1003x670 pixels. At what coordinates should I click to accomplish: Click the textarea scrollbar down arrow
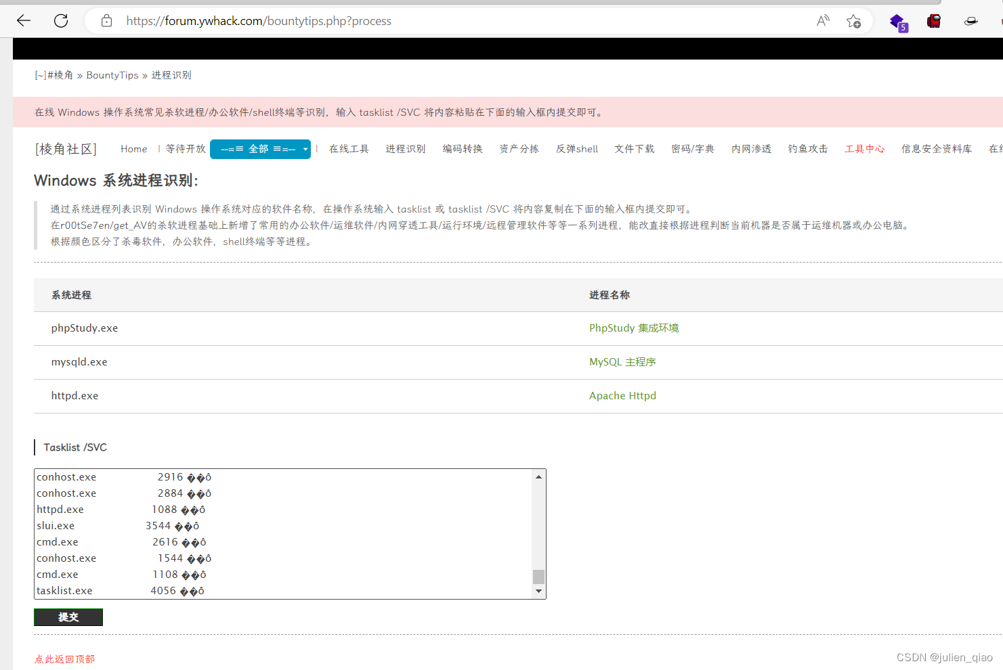click(x=538, y=591)
